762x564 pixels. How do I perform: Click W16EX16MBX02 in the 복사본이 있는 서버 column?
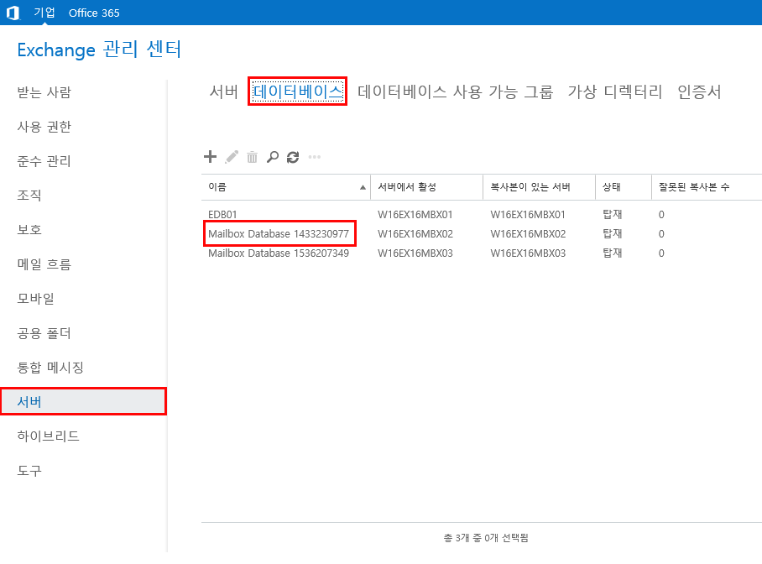click(528, 234)
